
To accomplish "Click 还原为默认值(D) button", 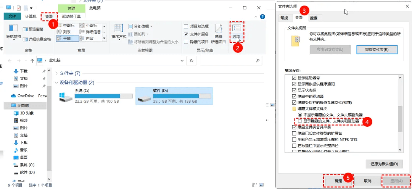I will tap(384, 164).
